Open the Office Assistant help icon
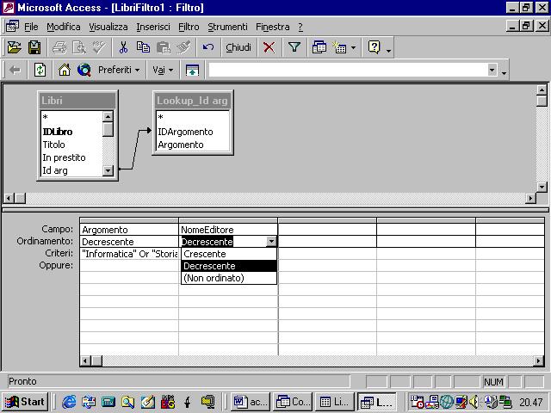 374,47
